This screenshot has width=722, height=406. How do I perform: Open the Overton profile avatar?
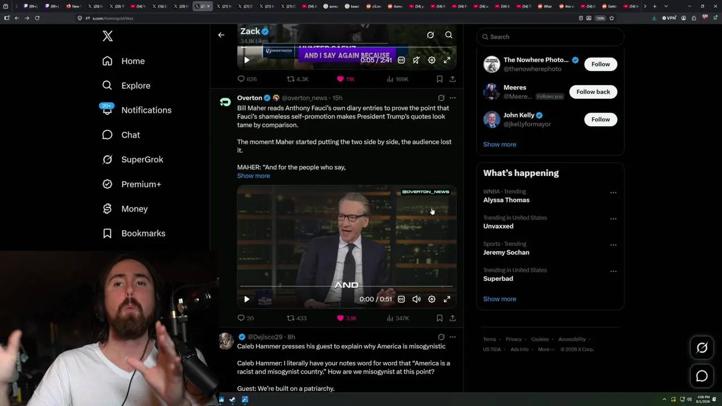point(226,102)
